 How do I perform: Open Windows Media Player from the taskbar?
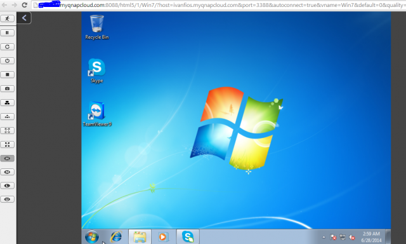click(163, 237)
